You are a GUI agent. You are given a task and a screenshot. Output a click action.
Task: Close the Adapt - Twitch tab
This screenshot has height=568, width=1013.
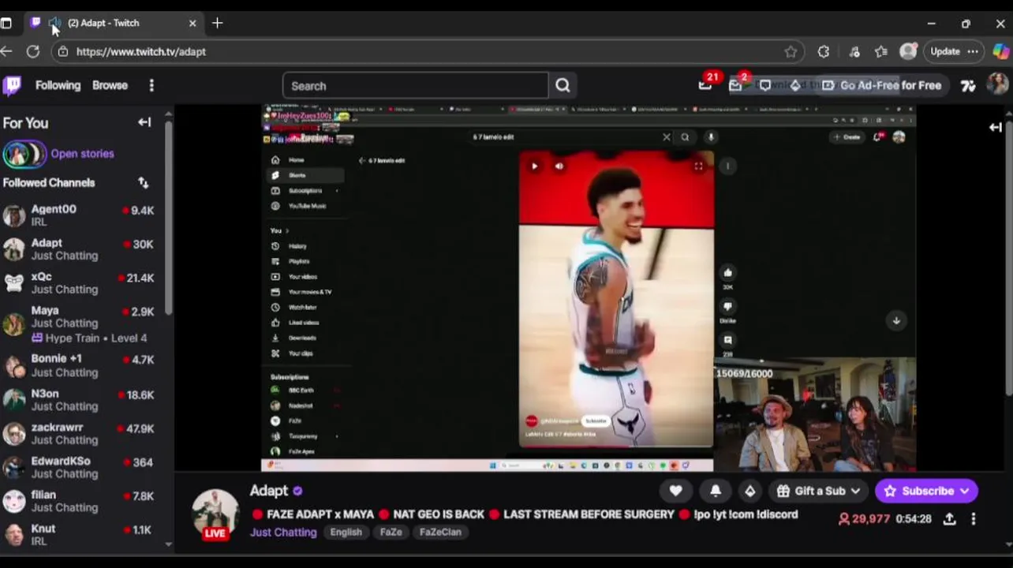[x=193, y=23]
